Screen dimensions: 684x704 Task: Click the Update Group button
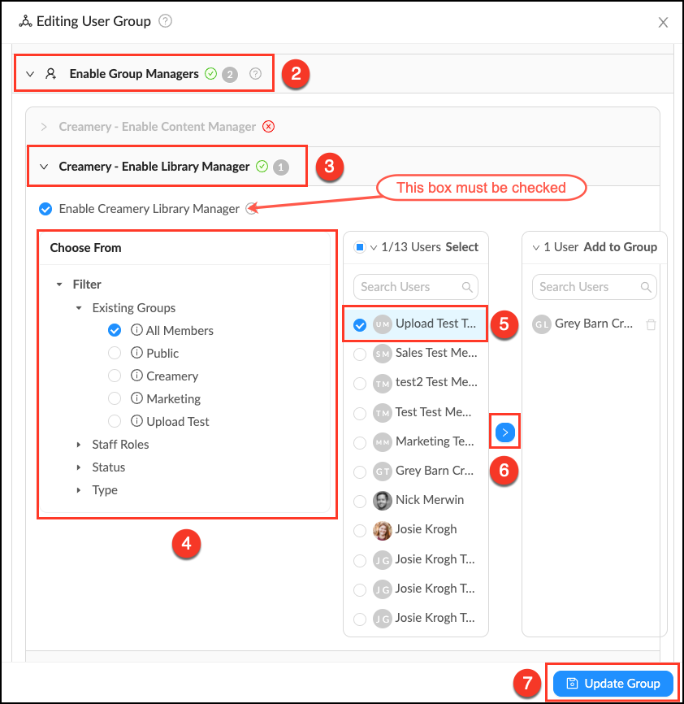pos(613,684)
